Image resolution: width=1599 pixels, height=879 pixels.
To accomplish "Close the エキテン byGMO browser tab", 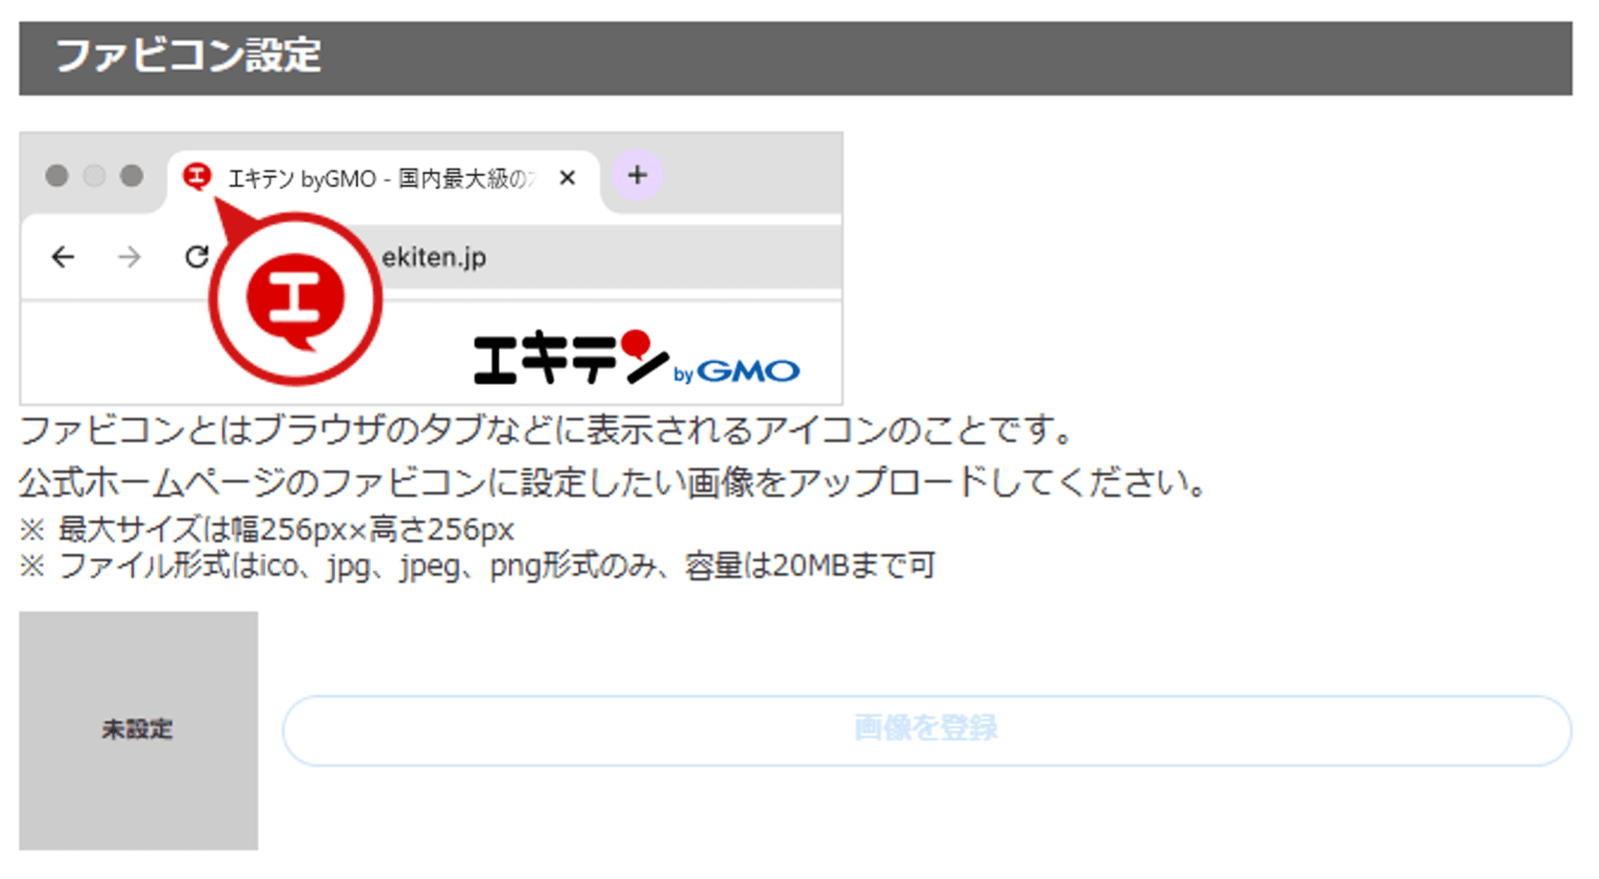I will pyautogui.click(x=568, y=178).
